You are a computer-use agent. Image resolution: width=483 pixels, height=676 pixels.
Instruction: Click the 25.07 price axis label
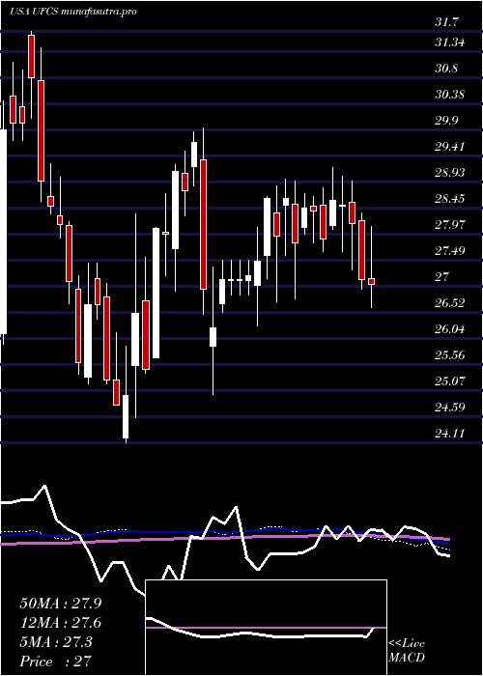450,381
